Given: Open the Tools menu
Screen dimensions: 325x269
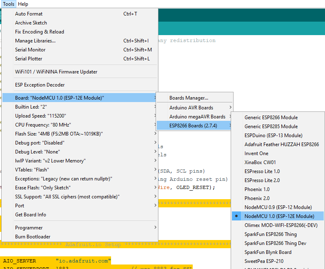Looking at the screenshot, I should 9,4.
